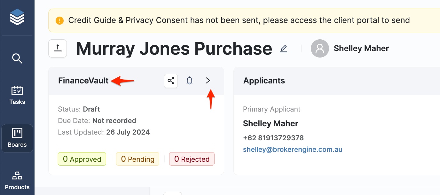Click the Shelley Maher assignee name
Screen dimensions: 440x195
click(361, 48)
